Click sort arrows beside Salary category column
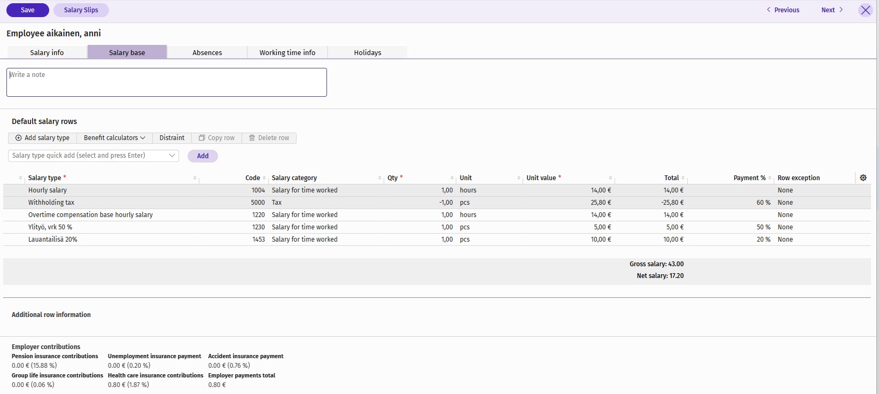 (380, 178)
